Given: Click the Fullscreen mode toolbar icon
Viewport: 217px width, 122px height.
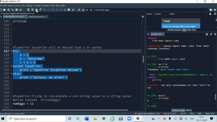Looking at the screenshot, I should [x=73, y=10].
